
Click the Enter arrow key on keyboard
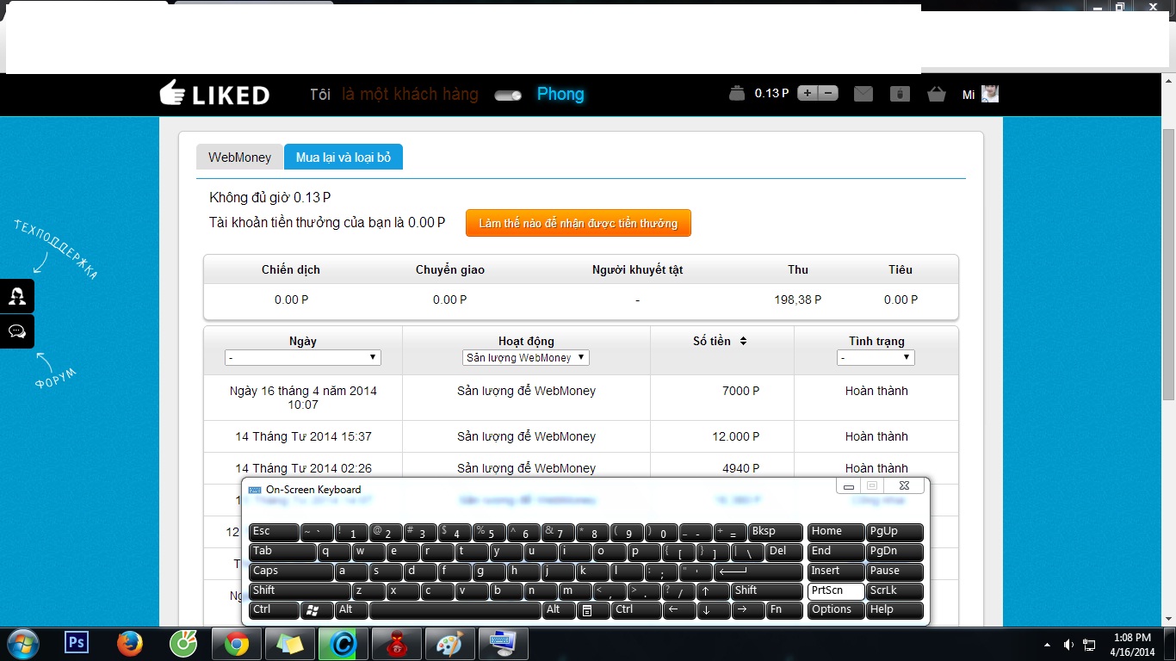pos(758,572)
